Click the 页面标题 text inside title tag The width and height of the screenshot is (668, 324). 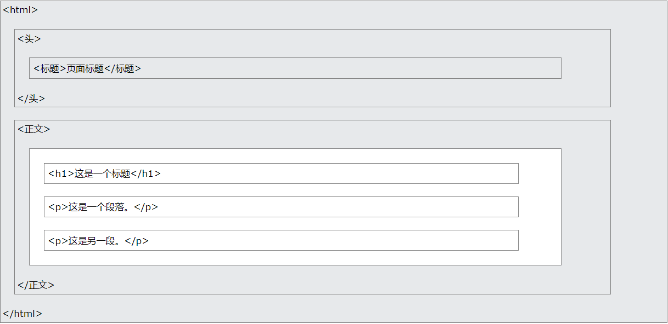tap(85, 68)
